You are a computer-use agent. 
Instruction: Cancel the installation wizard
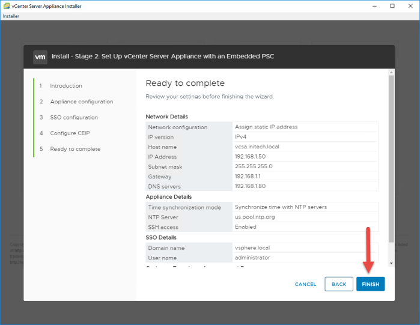tap(305, 284)
